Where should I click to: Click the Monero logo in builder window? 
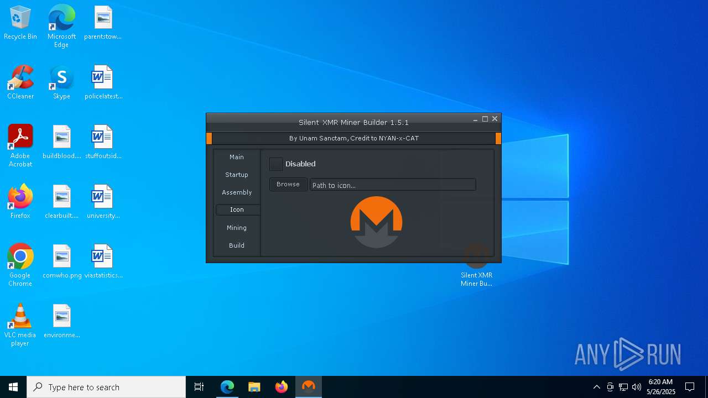coord(376,222)
